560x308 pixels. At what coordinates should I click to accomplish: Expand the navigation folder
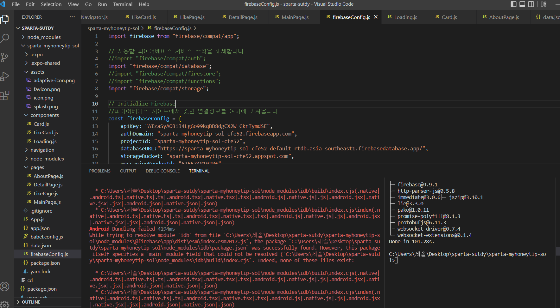27,150
